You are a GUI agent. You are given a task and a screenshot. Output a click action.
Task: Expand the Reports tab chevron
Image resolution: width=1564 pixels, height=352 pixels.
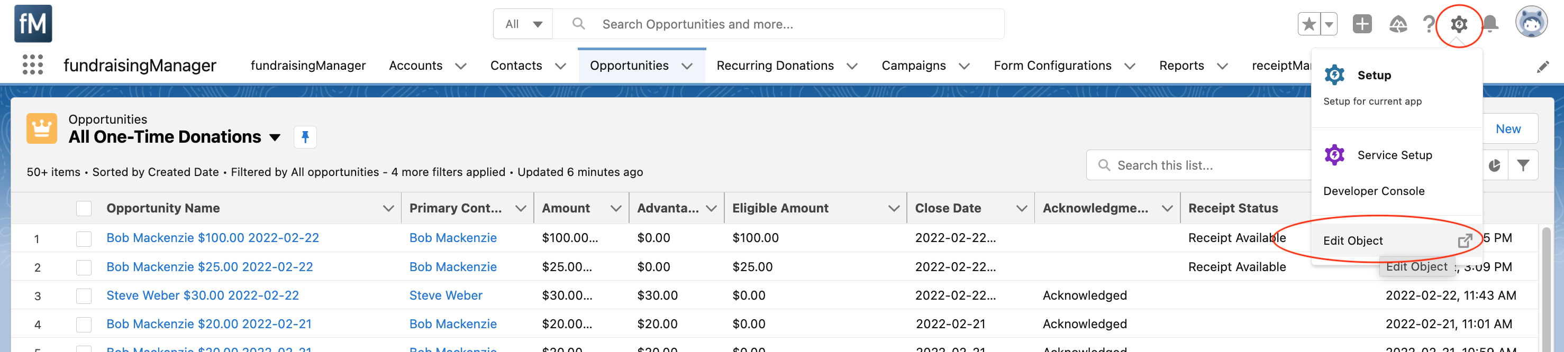pyautogui.click(x=1222, y=66)
